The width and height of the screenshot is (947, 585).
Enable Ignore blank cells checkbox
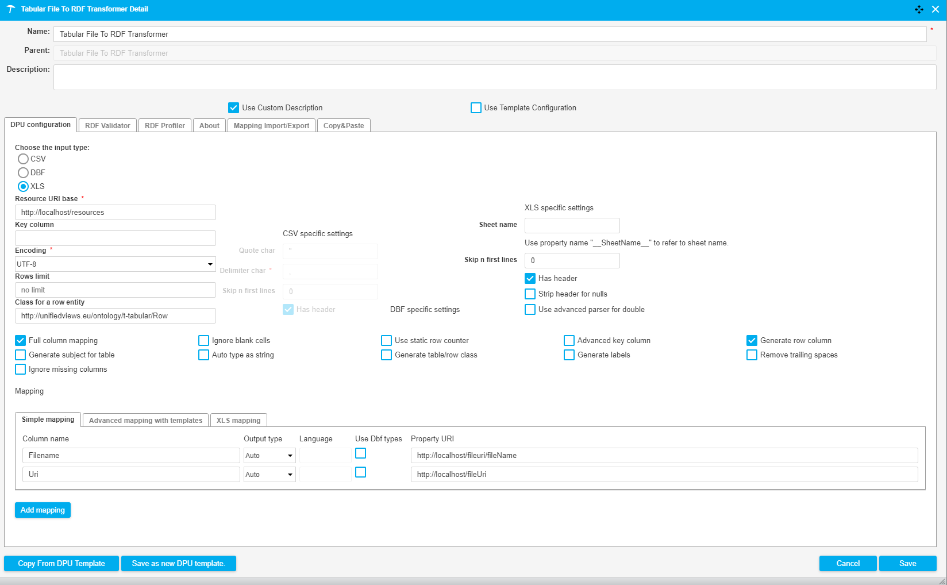coord(203,341)
